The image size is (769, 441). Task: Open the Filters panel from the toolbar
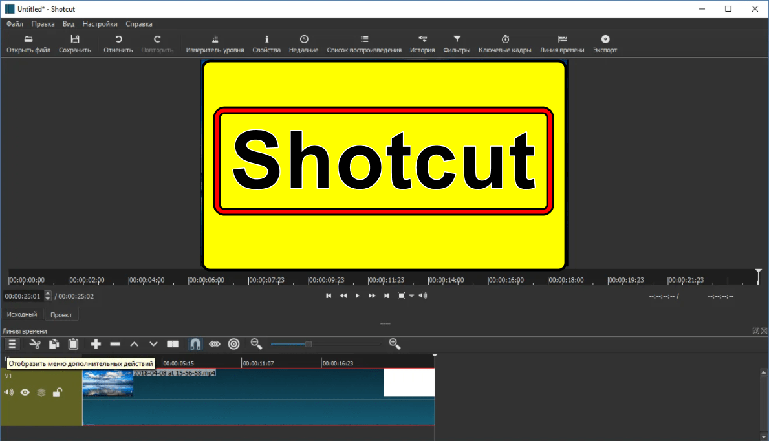(457, 43)
